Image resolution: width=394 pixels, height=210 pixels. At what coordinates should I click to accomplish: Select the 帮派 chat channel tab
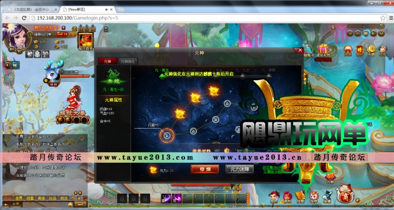click(42, 198)
